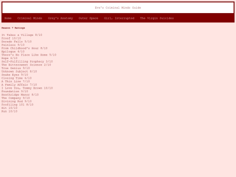Select the Dorado Falls episode line
The image size is (236, 177).
(x=17, y=42)
